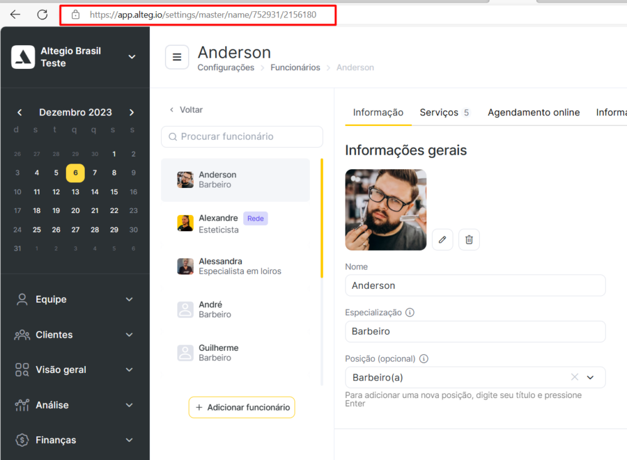Image resolution: width=627 pixels, height=460 pixels.
Task: Click André's placeholder avatar
Action: pyautogui.click(x=185, y=310)
